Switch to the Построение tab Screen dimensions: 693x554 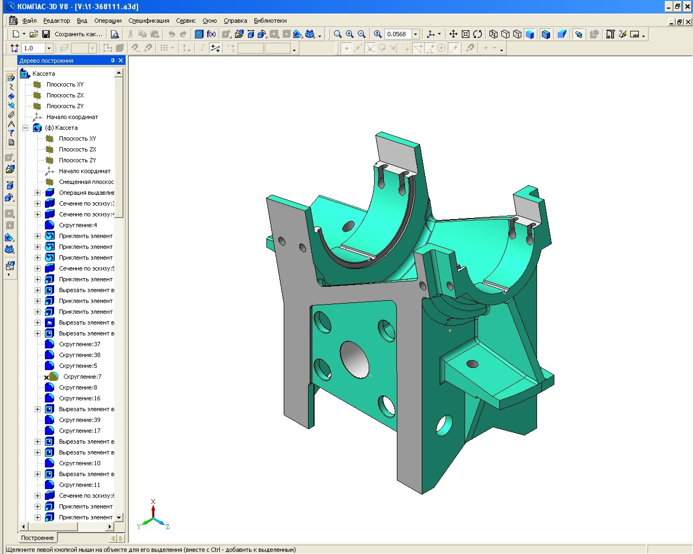pyautogui.click(x=37, y=538)
